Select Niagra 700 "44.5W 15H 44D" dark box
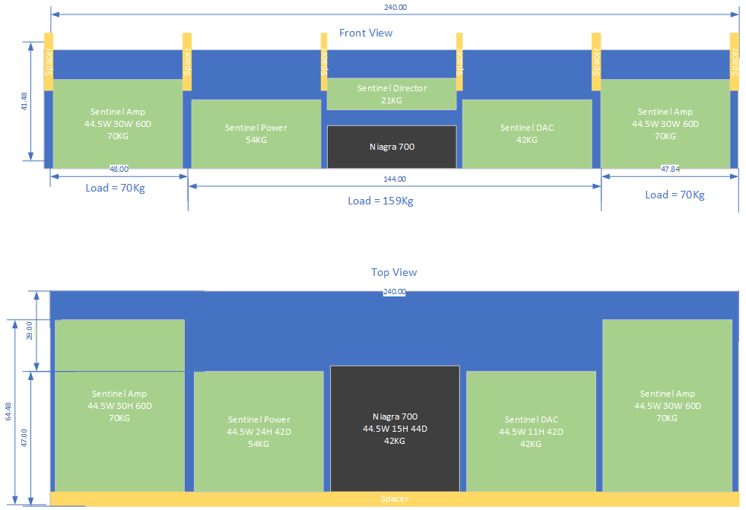 click(x=395, y=429)
